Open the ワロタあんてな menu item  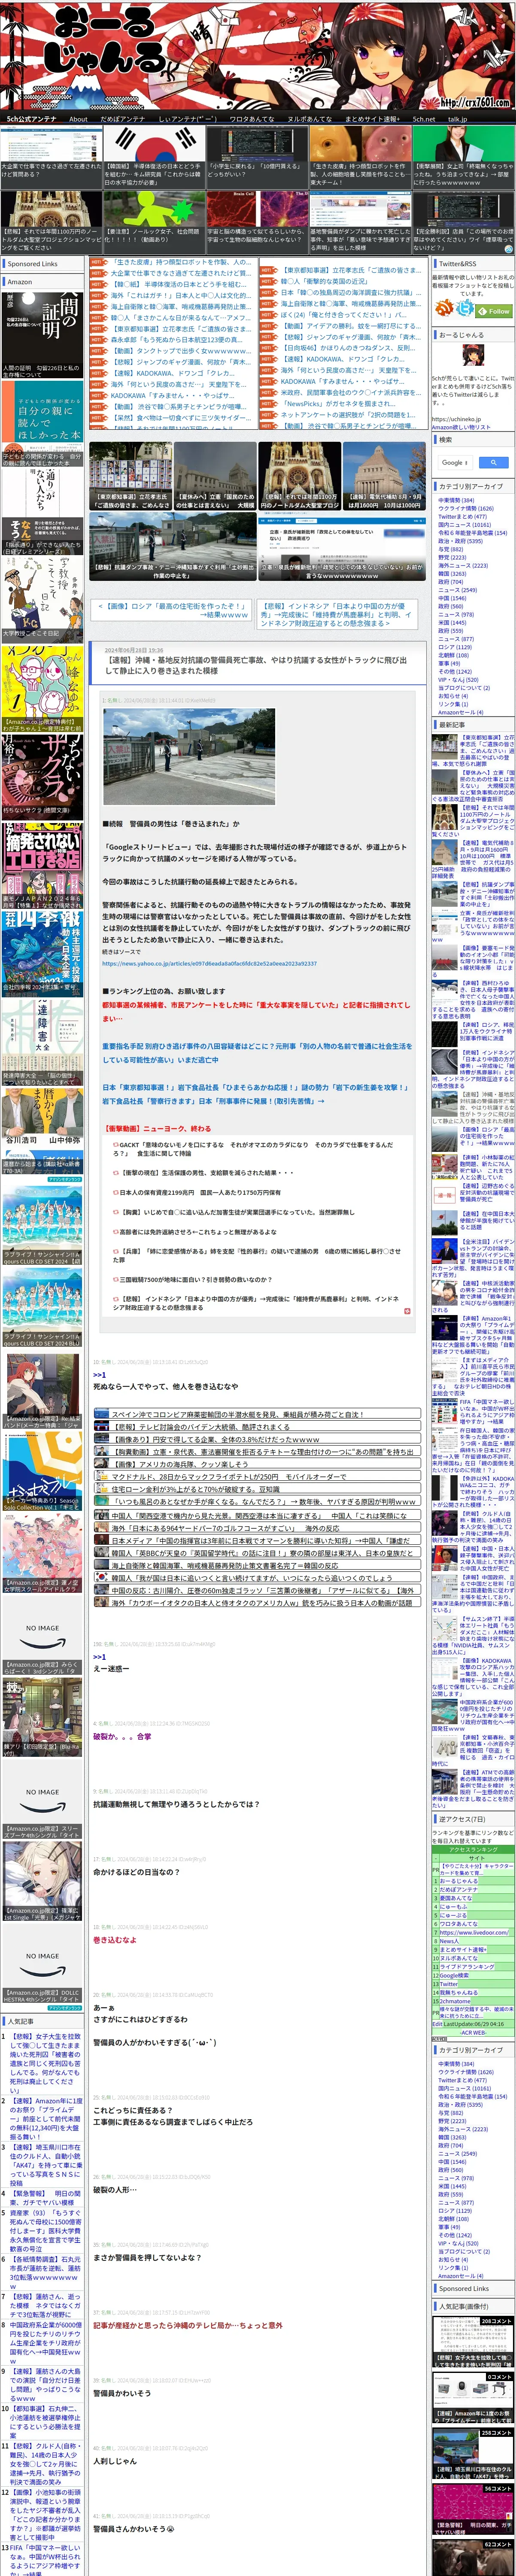coord(251,119)
